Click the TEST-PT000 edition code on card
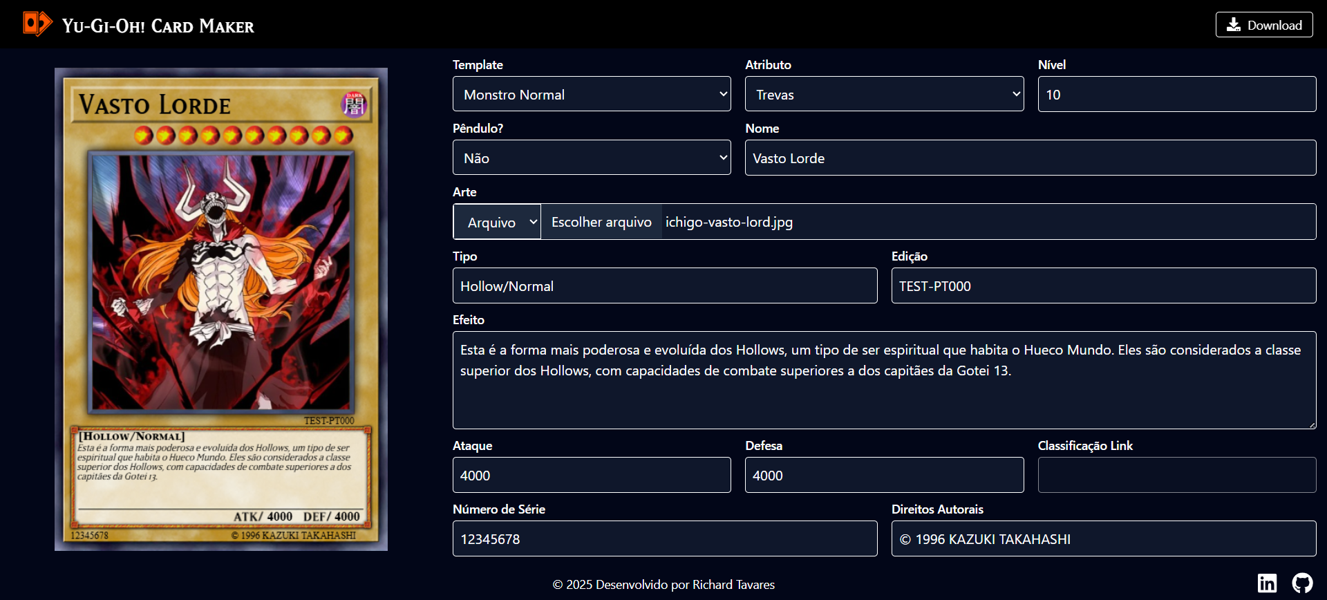Screen dimensions: 1327x600 click(x=329, y=420)
